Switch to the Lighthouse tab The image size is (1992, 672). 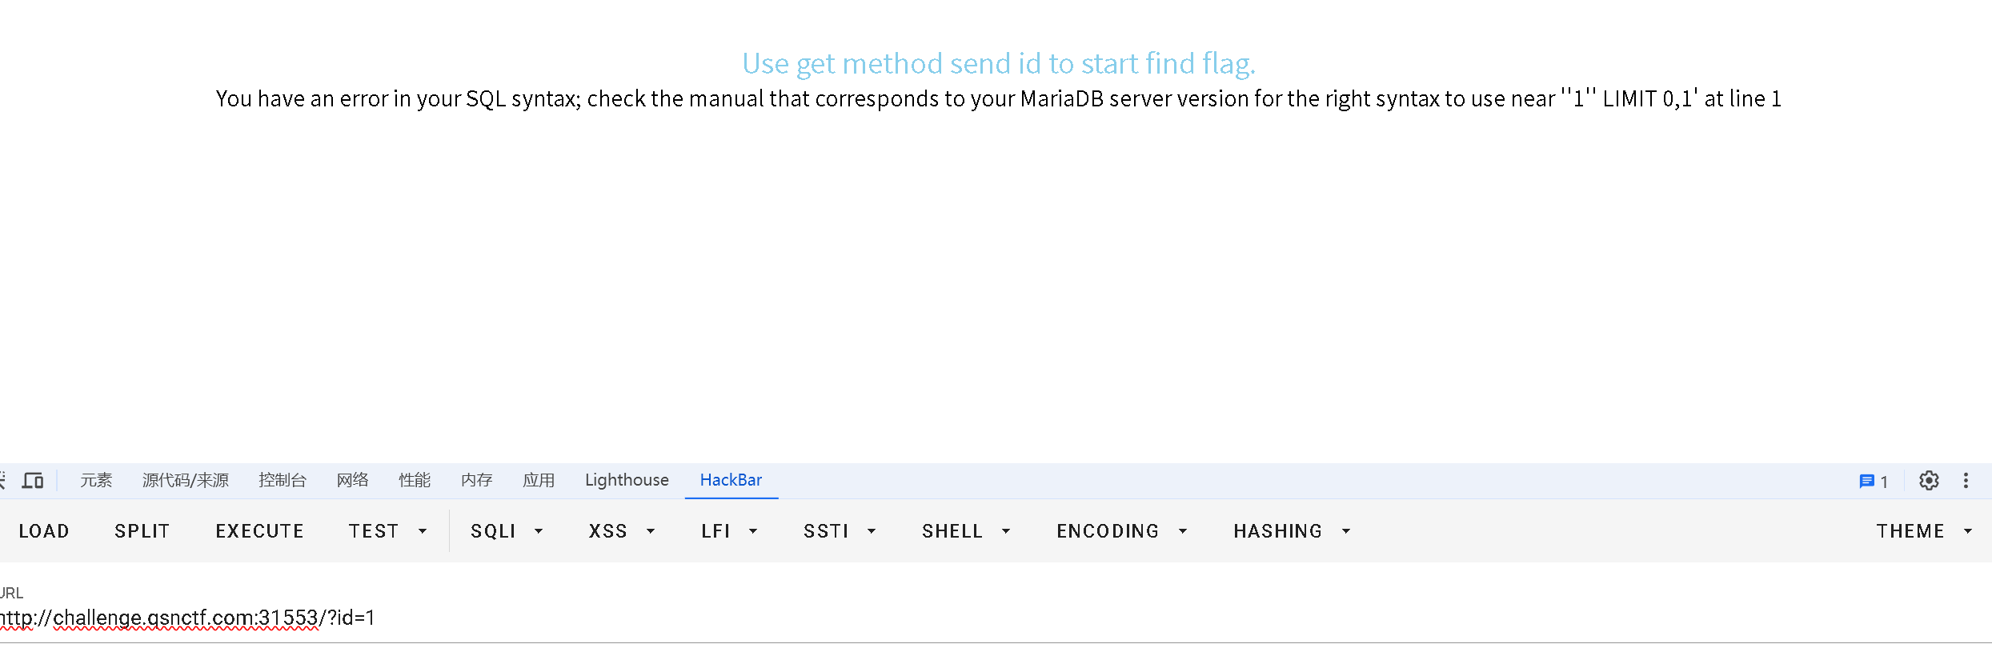click(627, 480)
